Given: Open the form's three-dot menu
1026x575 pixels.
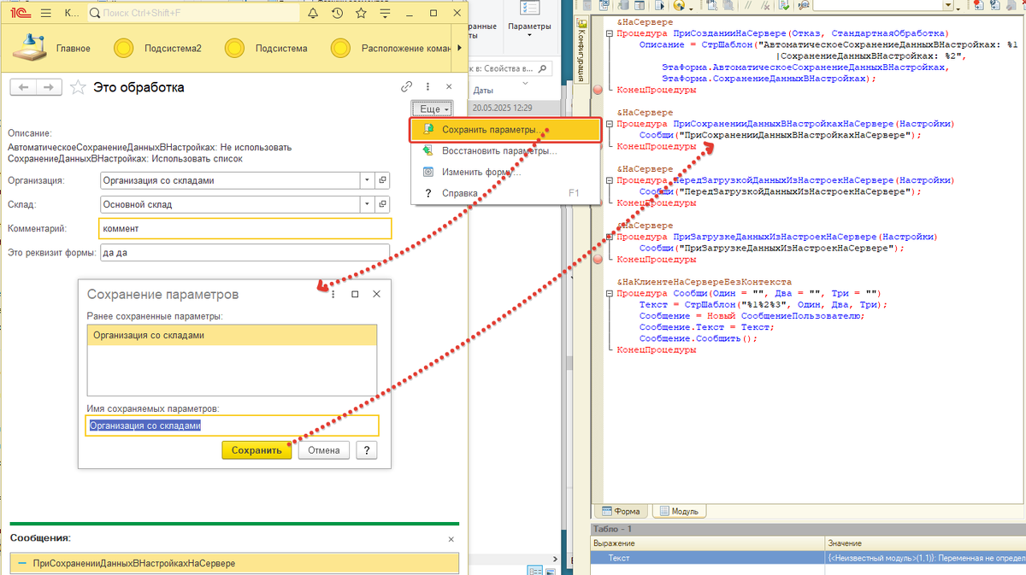Looking at the screenshot, I should [x=427, y=87].
